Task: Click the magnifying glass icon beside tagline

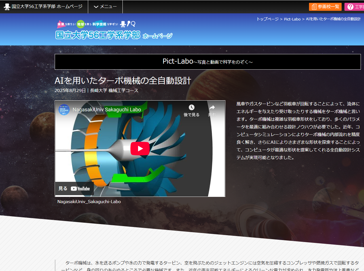Action: click(x=133, y=24)
